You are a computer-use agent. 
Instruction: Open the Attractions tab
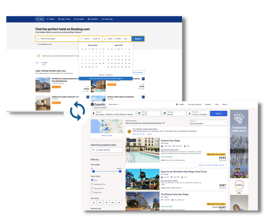pyautogui.click(x=93, y=19)
